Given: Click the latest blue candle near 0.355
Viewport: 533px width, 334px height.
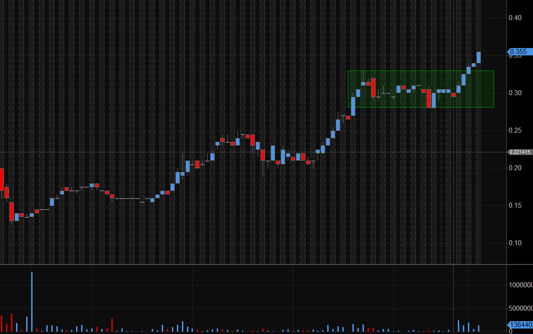Looking at the screenshot, I should click(x=478, y=57).
